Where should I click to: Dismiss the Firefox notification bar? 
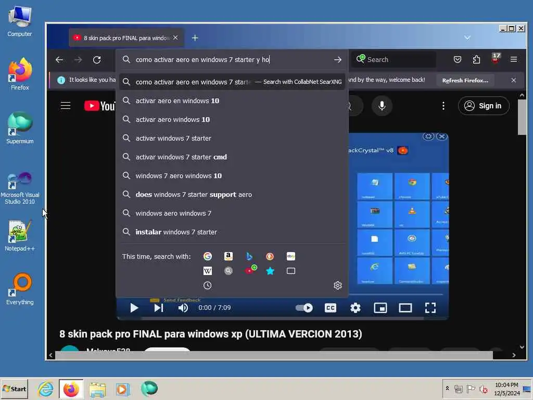[514, 80]
